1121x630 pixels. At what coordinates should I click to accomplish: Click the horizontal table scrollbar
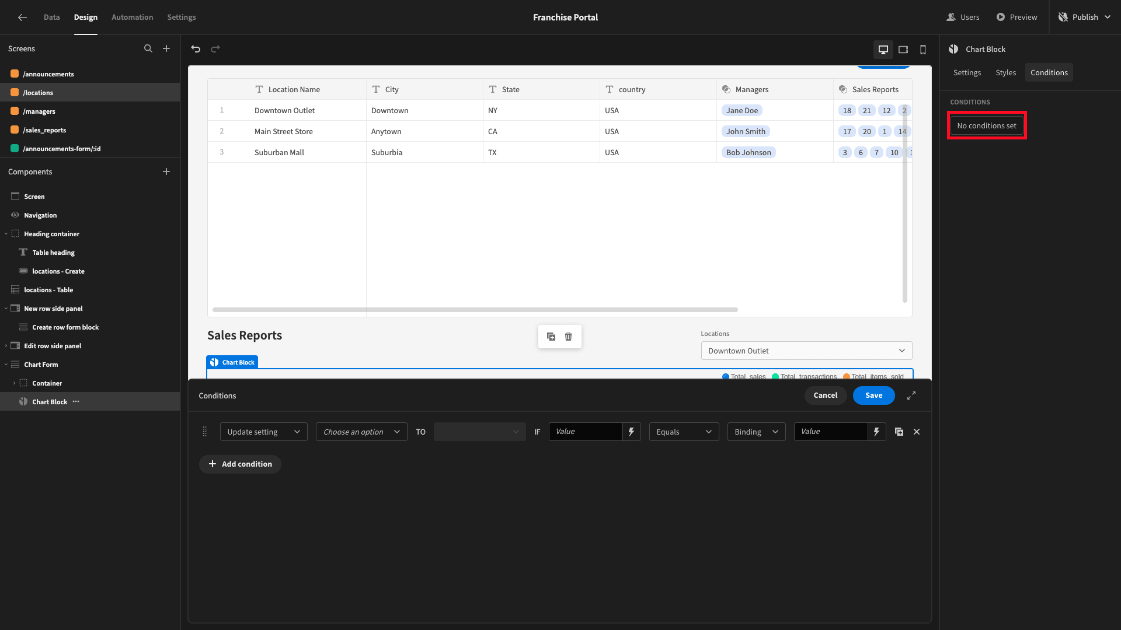tap(475, 310)
